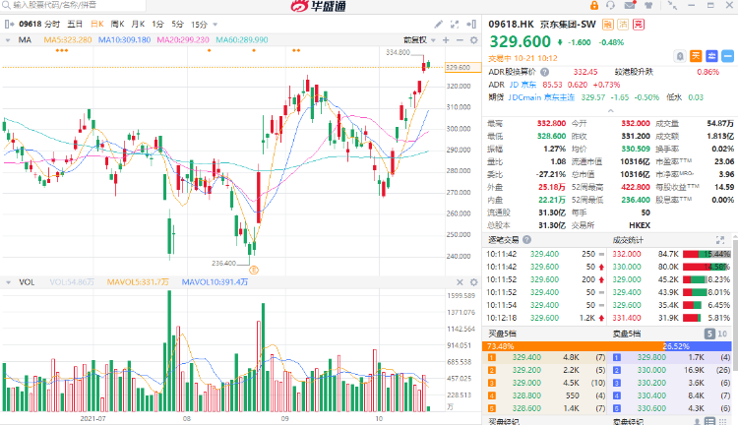Zoom out chart with minus icon
Image resolution: width=738 pixels, height=425 pixels.
click(x=460, y=40)
